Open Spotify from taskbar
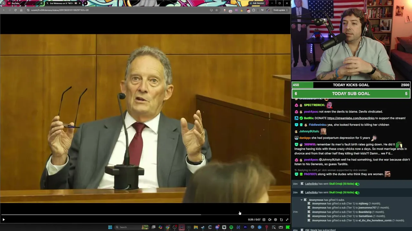The image size is (412, 231). tap(231, 227)
